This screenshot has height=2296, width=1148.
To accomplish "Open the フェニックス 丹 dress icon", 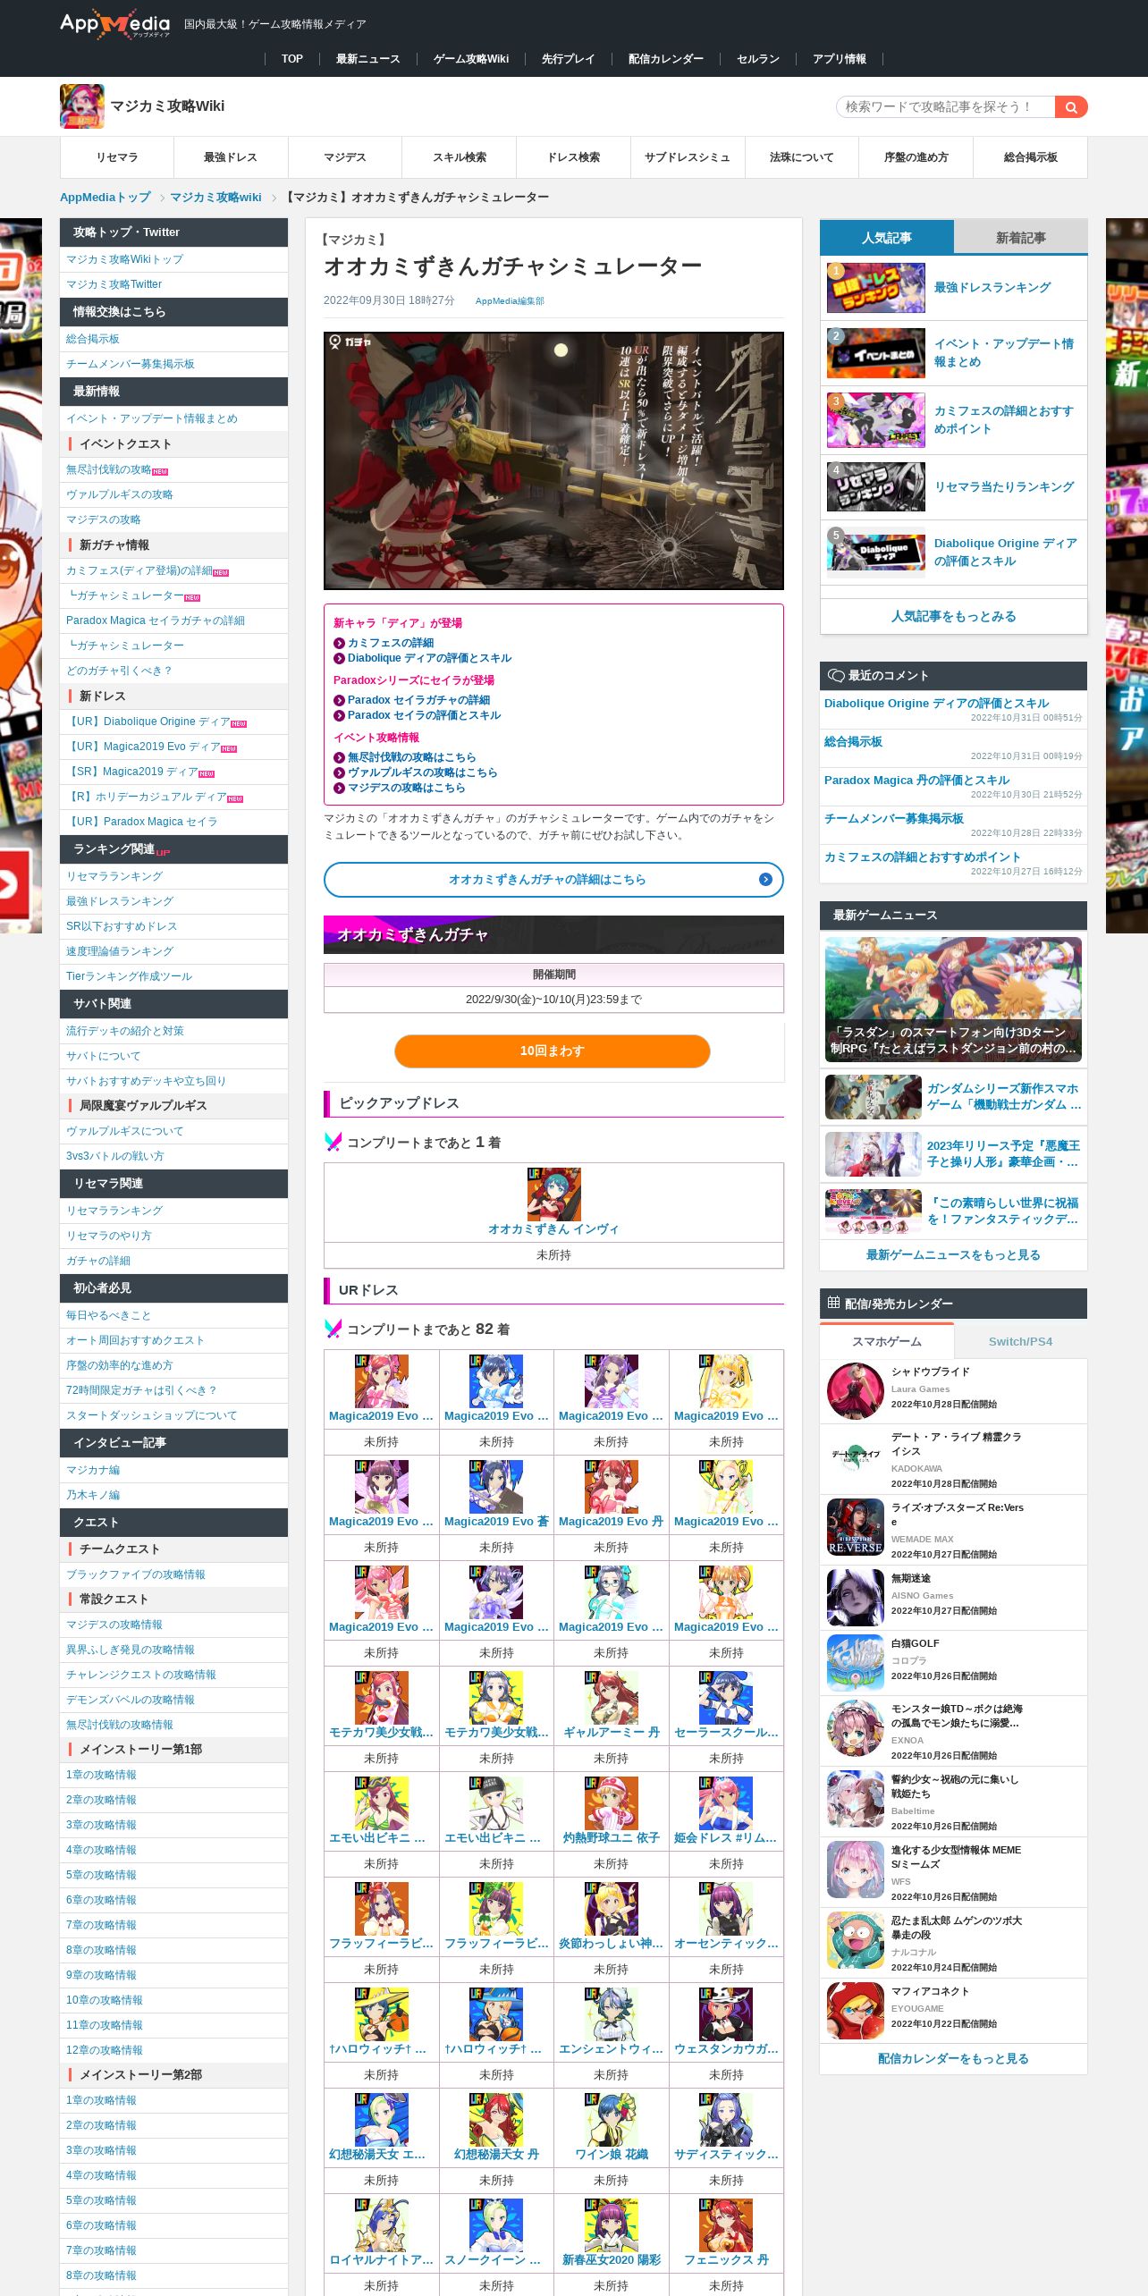I will tap(726, 2224).
